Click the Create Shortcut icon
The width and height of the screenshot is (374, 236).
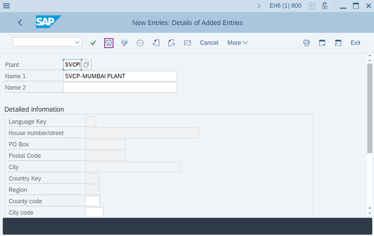pyautogui.click(x=322, y=43)
